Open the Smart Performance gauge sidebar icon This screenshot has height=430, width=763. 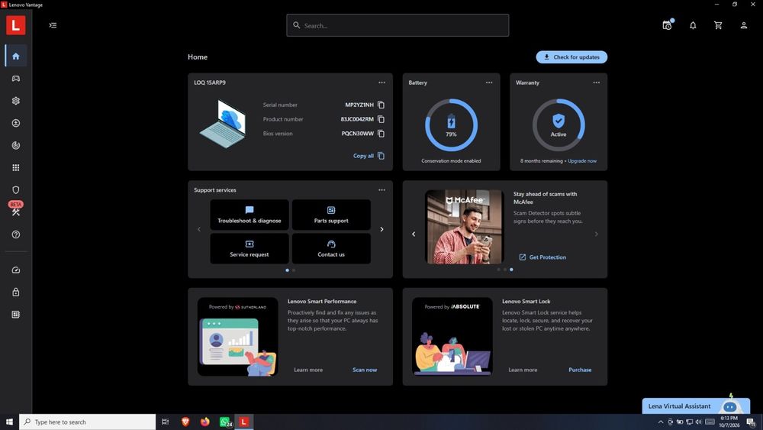tap(15, 270)
